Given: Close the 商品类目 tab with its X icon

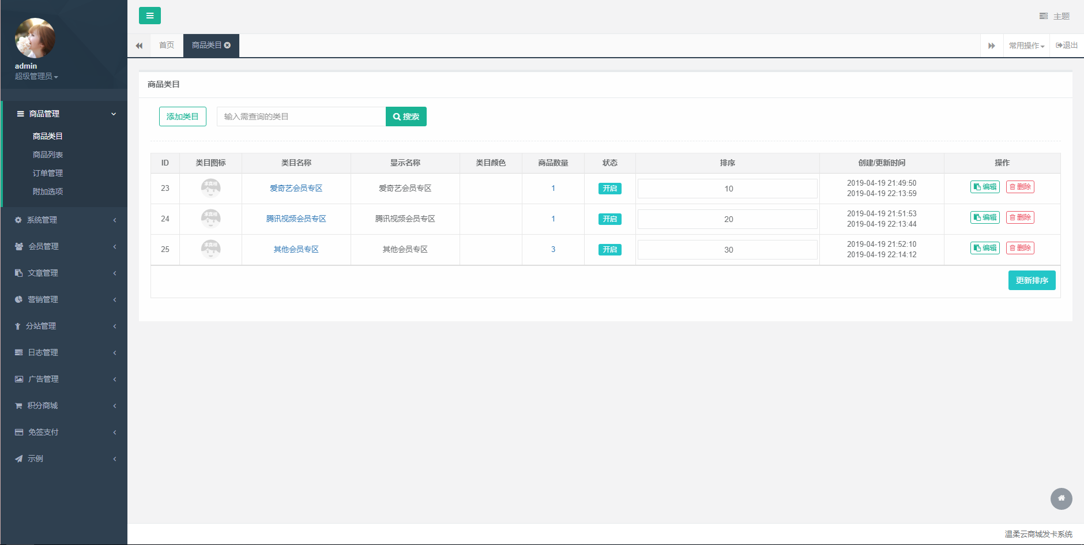Looking at the screenshot, I should click(228, 45).
